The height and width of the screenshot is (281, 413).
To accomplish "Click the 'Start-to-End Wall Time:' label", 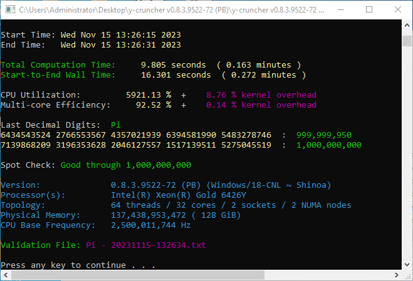I will (x=58, y=75).
